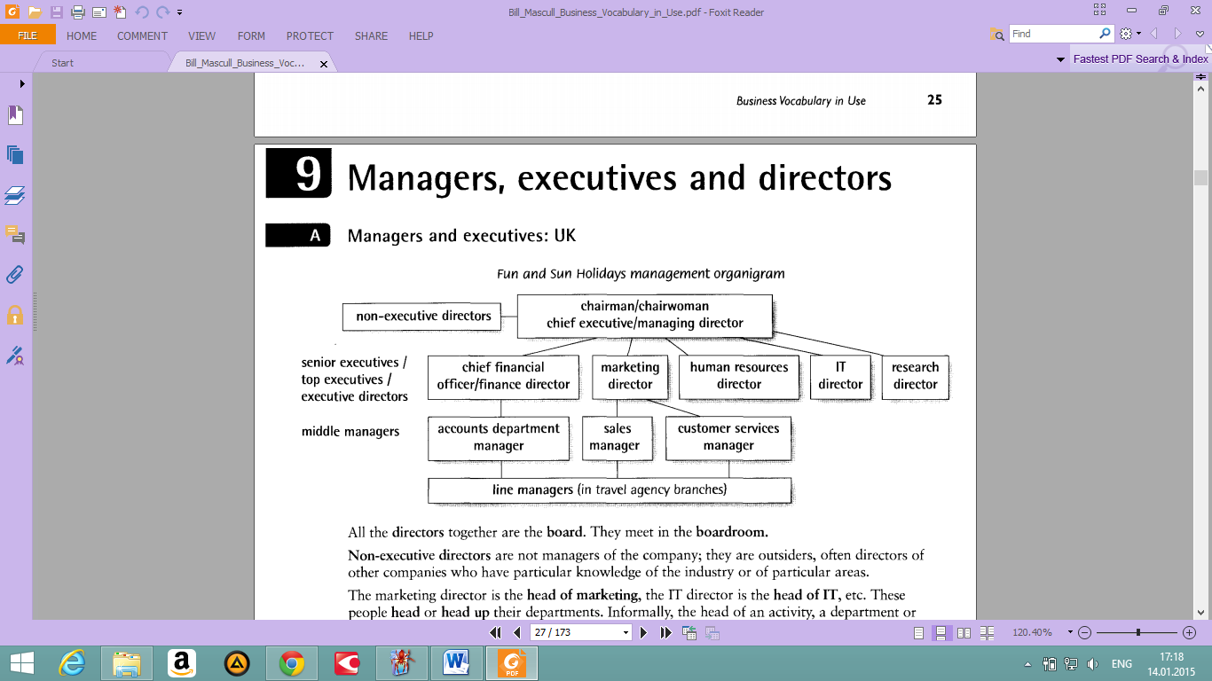Expand the navigation panel with the arrow
This screenshot has width=1212, height=681.
(x=22, y=83)
